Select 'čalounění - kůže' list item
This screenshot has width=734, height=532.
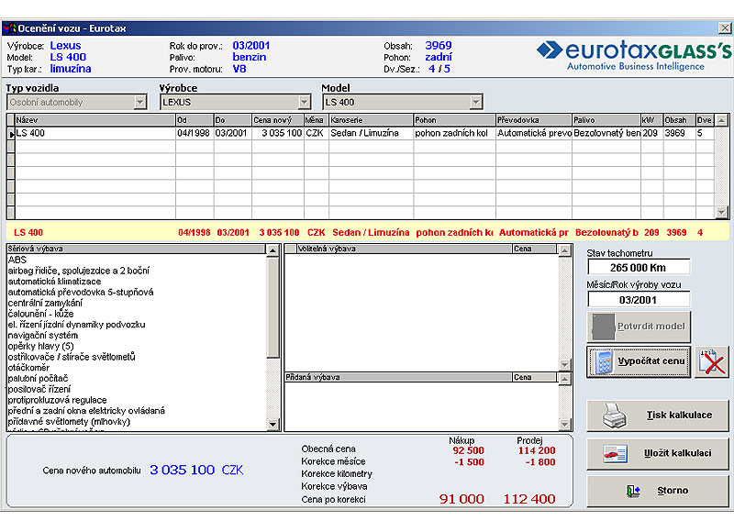pos(40,314)
